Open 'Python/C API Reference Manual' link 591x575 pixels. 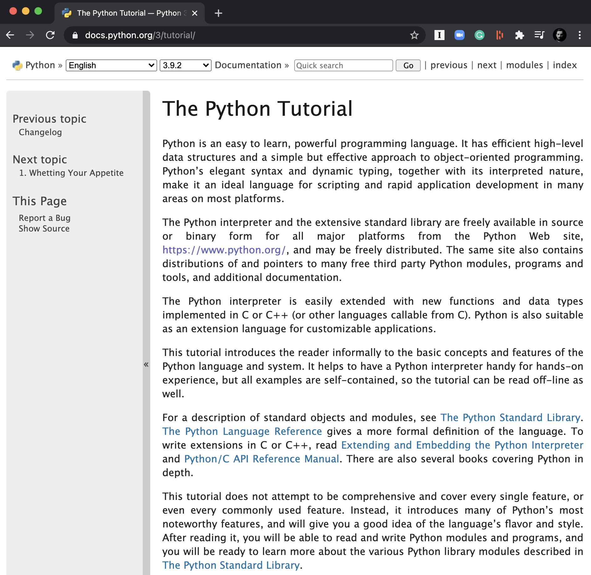262,459
